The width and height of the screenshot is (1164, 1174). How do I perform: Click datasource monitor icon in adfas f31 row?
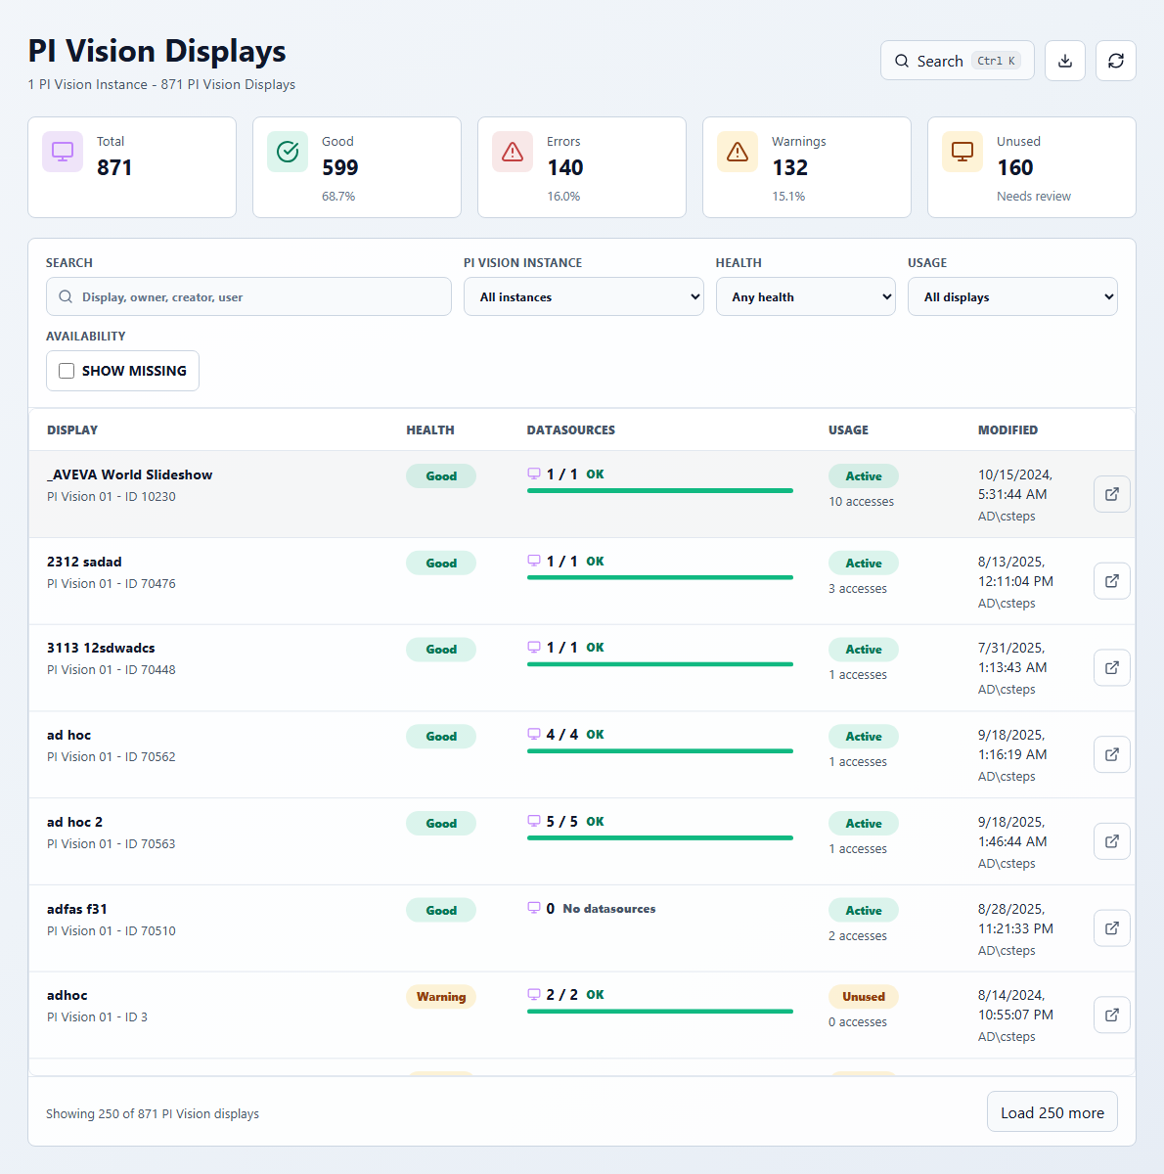tap(534, 908)
